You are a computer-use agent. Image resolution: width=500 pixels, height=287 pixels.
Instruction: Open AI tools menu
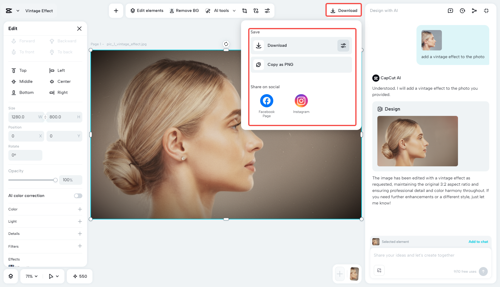tap(220, 11)
